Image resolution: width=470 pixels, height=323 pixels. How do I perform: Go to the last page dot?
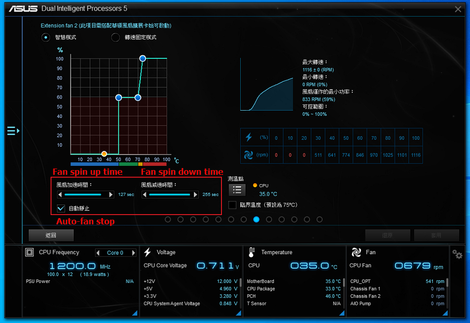coord(320,220)
